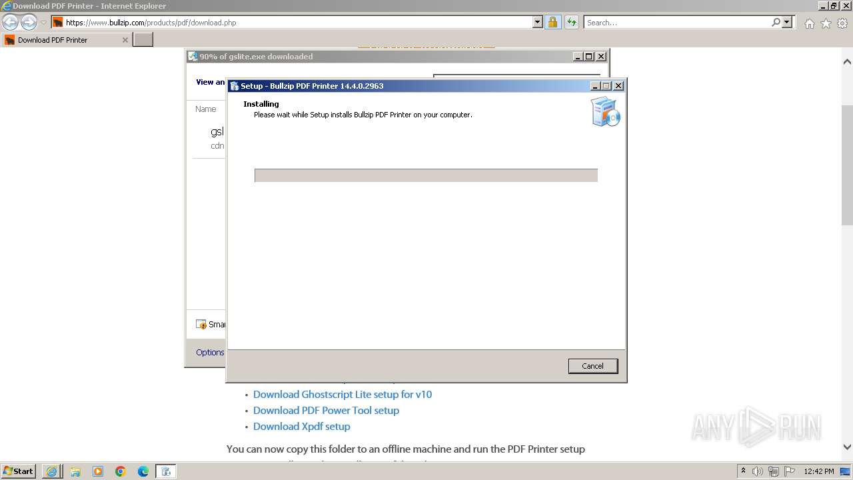Click the SmartScreen shield icon in download window
The image size is (853, 480).
pos(201,324)
